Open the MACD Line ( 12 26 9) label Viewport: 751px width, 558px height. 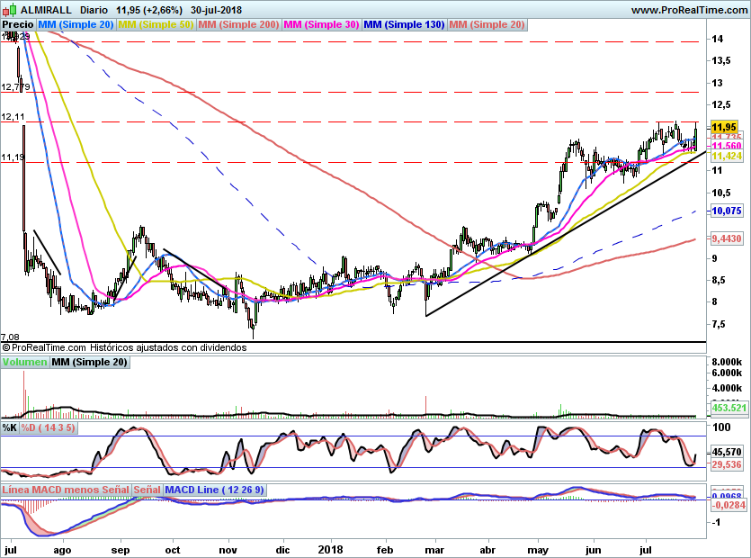(214, 490)
